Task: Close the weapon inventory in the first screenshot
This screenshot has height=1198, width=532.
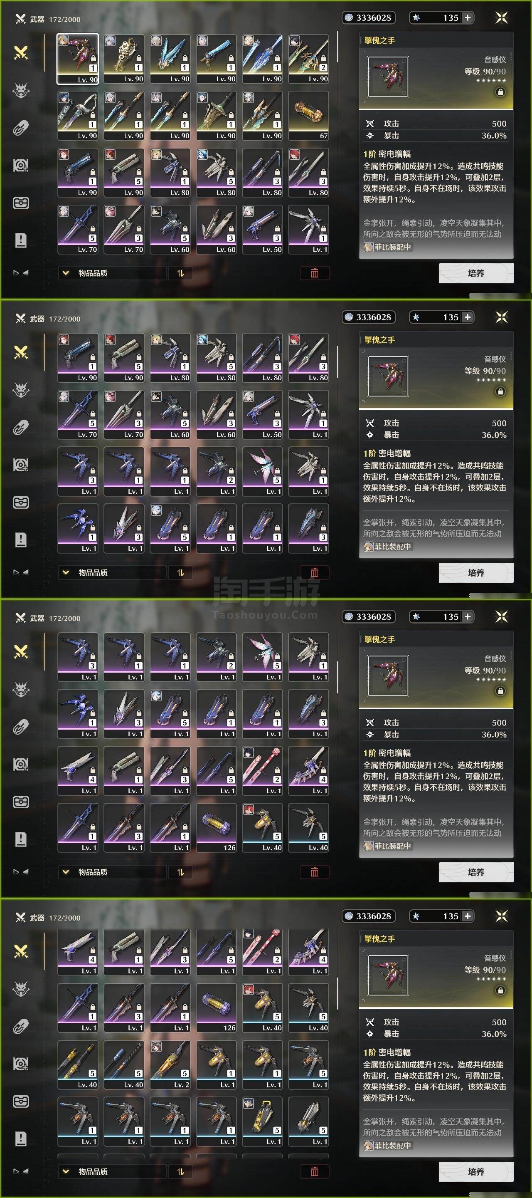Action: tap(501, 17)
